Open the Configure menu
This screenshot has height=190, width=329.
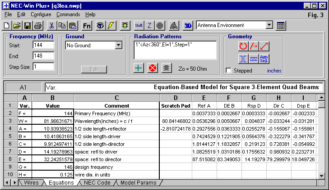click(41, 14)
